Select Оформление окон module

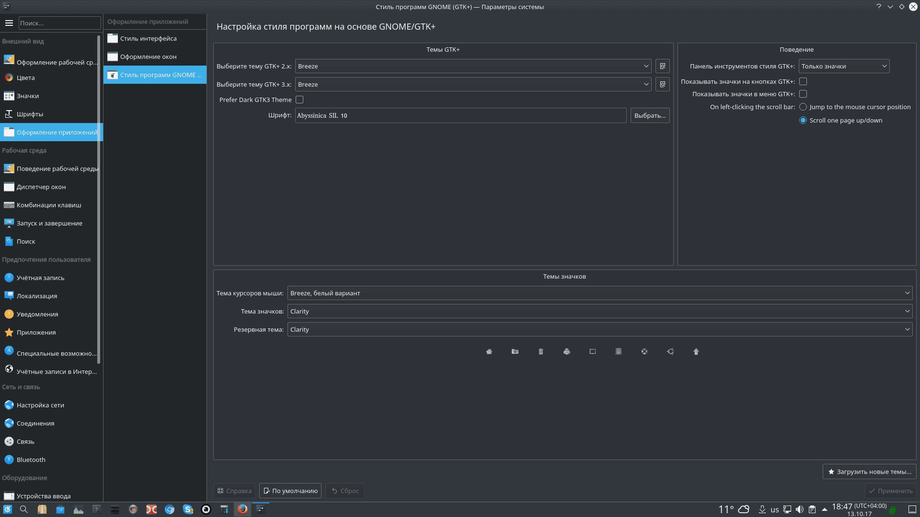pos(155,56)
